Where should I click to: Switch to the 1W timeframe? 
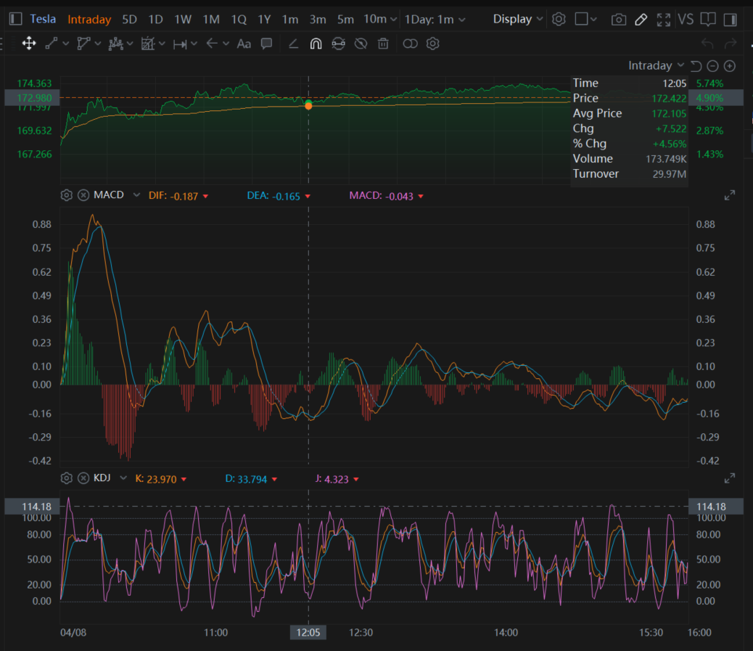coord(183,20)
